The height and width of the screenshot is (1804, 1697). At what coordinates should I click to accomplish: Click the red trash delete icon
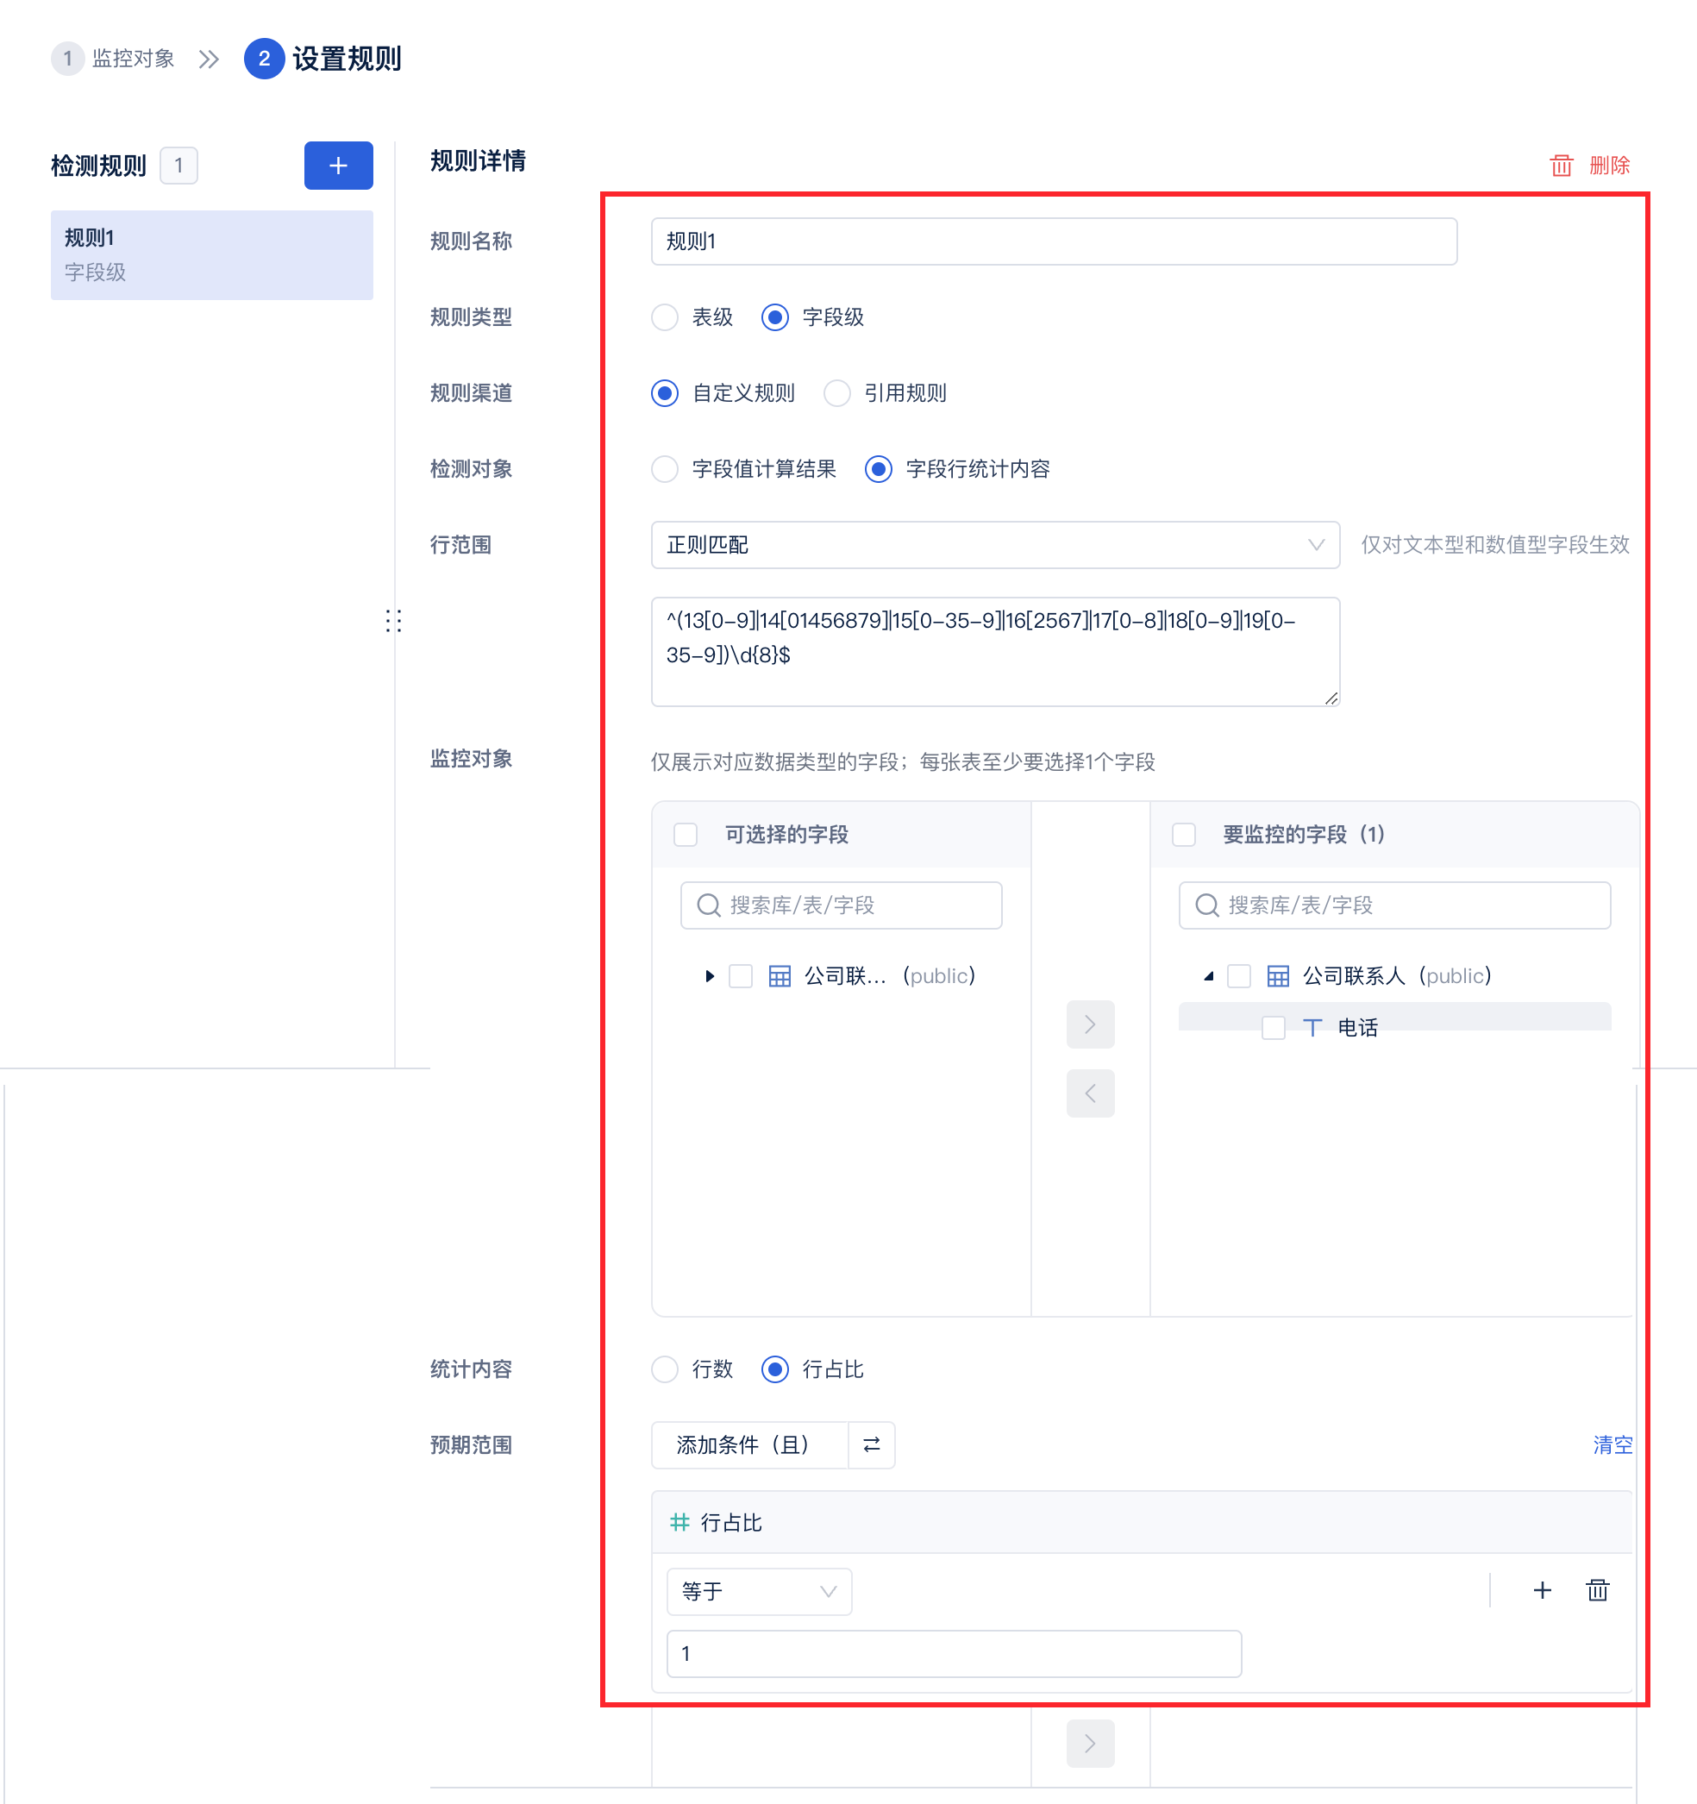point(1561,166)
